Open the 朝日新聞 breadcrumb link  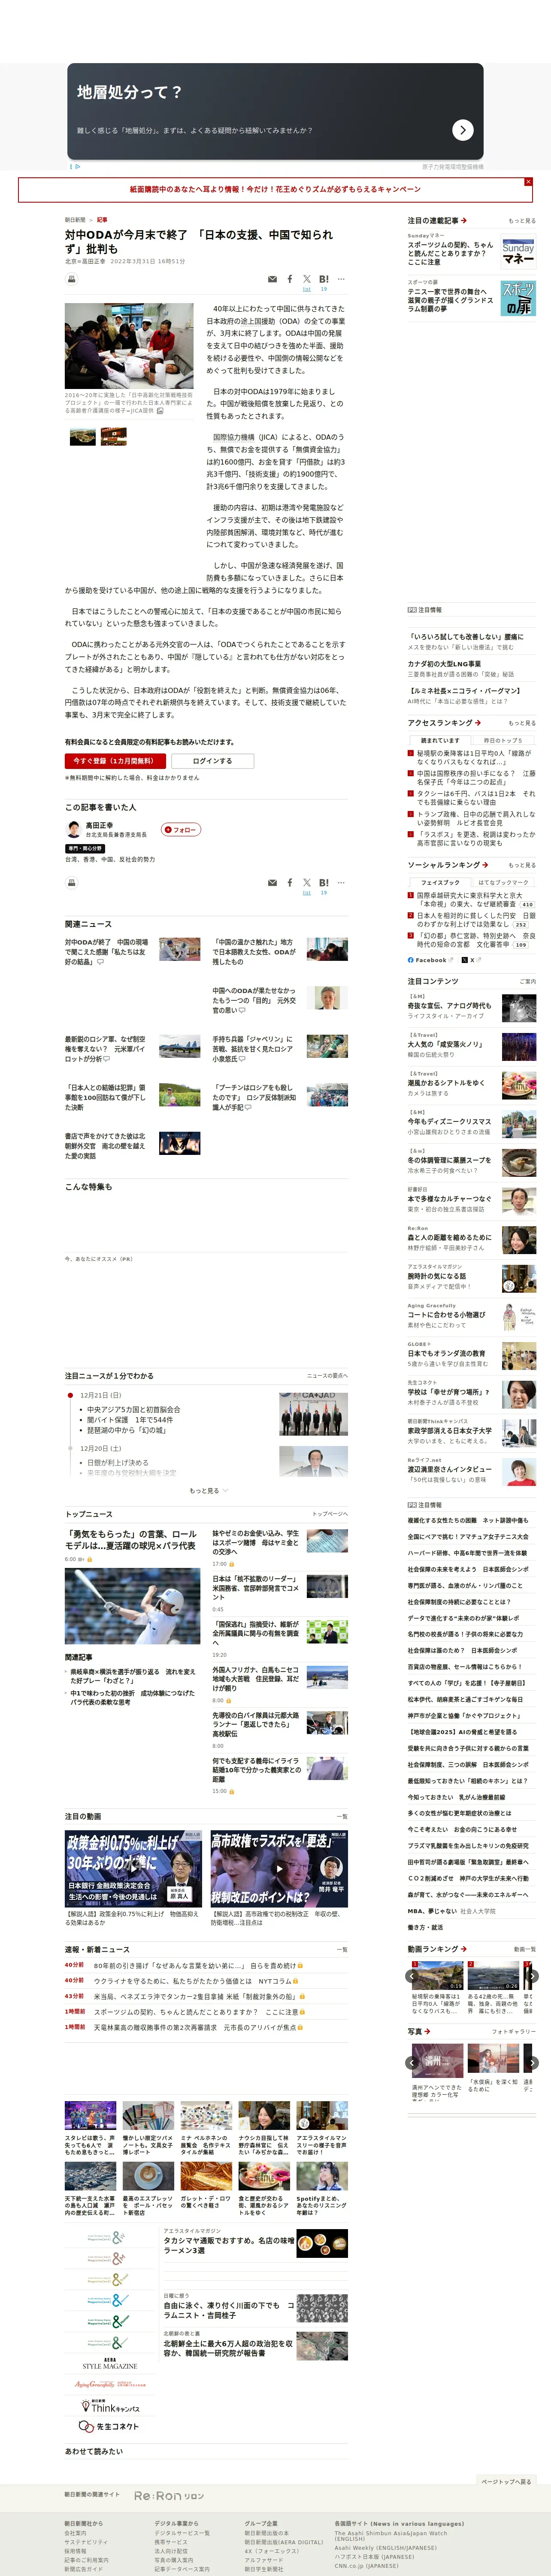(75, 219)
